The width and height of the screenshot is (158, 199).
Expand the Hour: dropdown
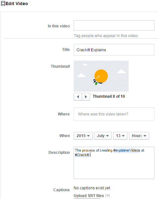(x=139, y=136)
